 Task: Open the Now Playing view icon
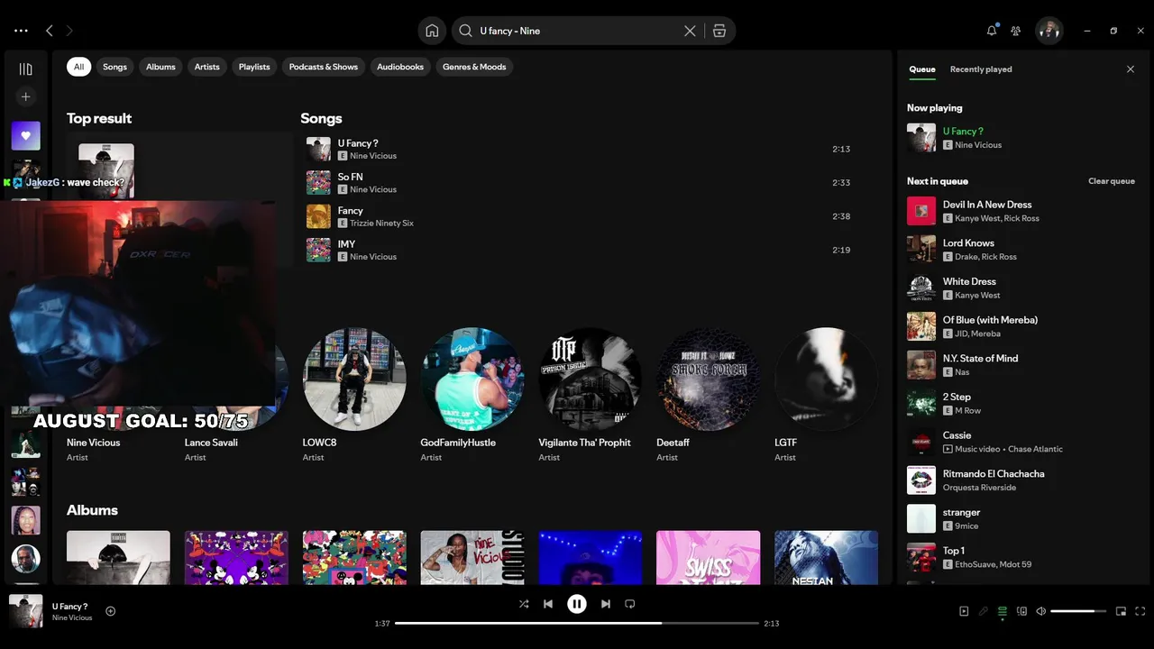(x=964, y=611)
